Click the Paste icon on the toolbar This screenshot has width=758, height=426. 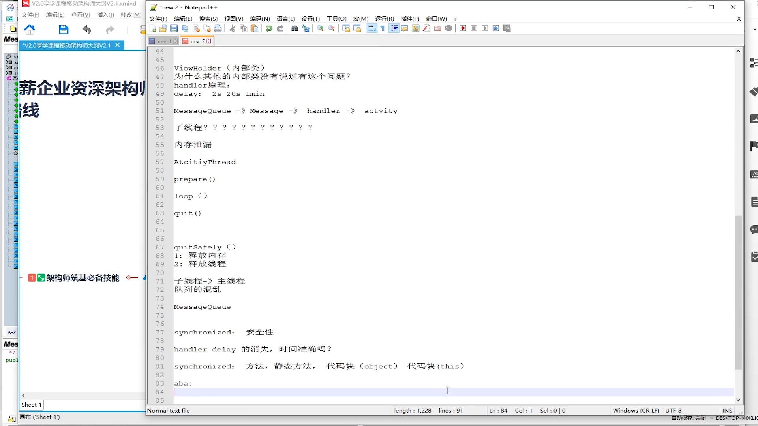[255, 28]
